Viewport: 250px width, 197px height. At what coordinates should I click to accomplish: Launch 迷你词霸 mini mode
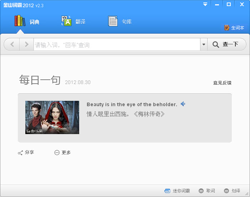pos(177,191)
